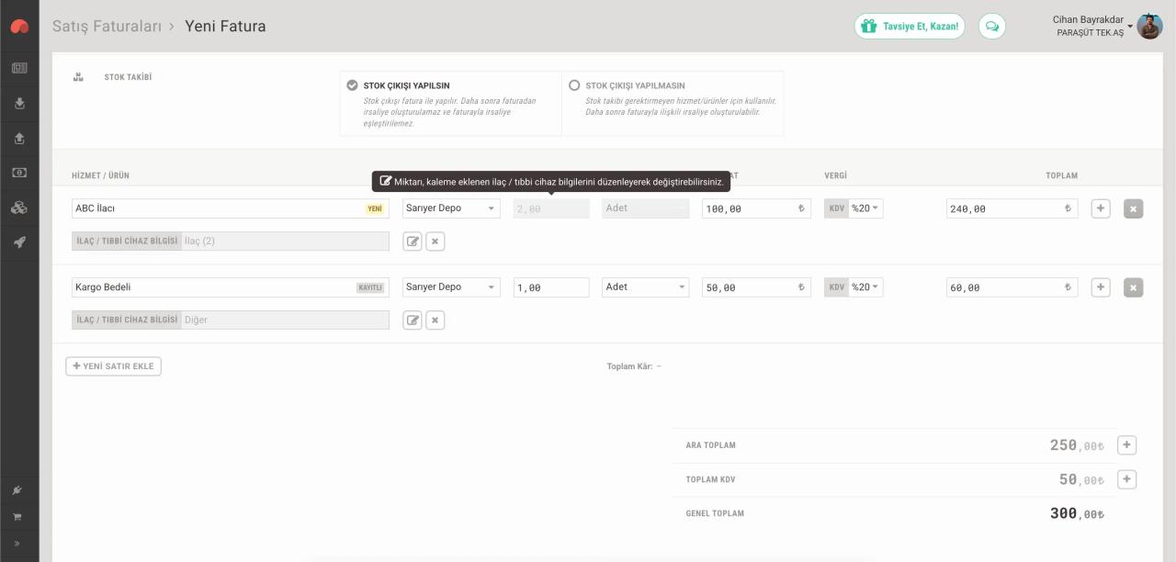The height and width of the screenshot is (562, 1176).
Task: Click Yeni Satır Ekle button
Action: pos(114,366)
